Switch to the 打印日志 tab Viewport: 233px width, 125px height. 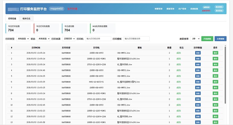(x=12, y=19)
